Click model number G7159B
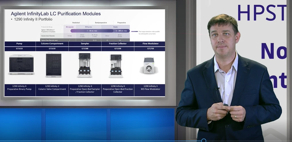The width and height of the screenshot is (292, 142). pos(118,49)
